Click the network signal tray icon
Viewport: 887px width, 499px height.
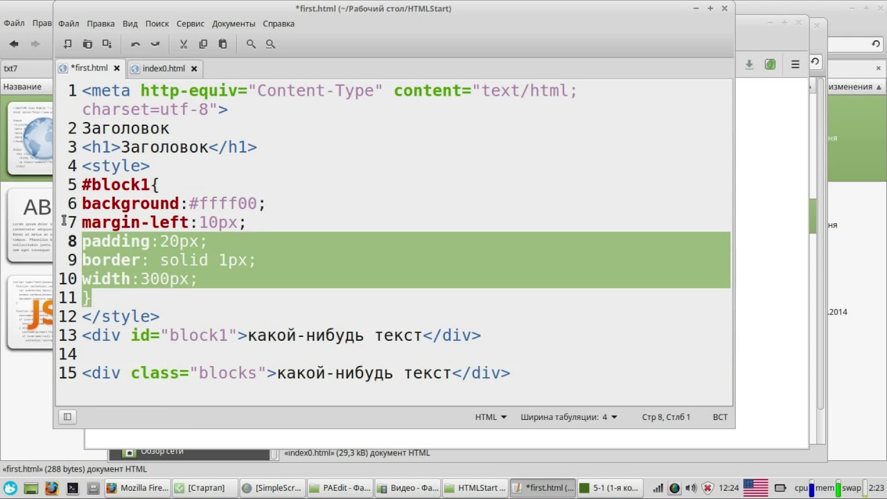658,488
